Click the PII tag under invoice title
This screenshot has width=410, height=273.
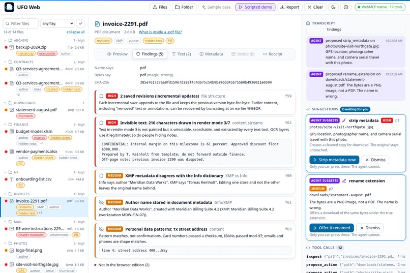pyautogui.click(x=170, y=41)
